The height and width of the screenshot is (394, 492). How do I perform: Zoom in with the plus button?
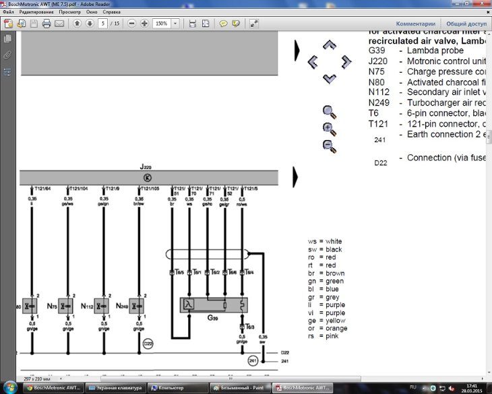tap(144, 24)
